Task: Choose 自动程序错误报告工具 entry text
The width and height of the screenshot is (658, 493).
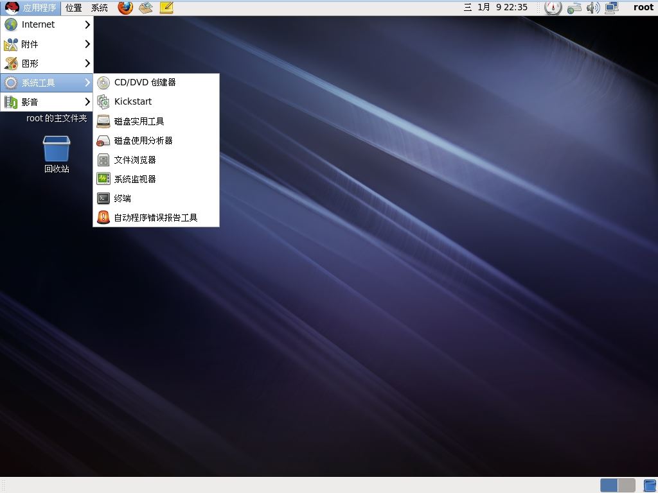Action: point(156,218)
